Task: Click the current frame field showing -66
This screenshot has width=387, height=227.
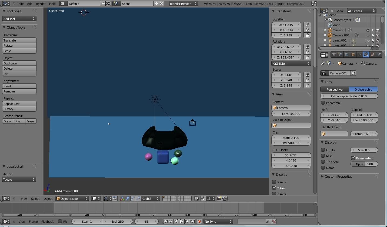Action: (146, 221)
